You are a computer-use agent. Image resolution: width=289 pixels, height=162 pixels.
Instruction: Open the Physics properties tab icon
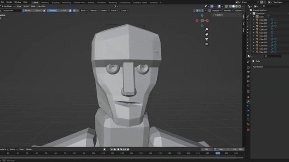(x=248, y=111)
